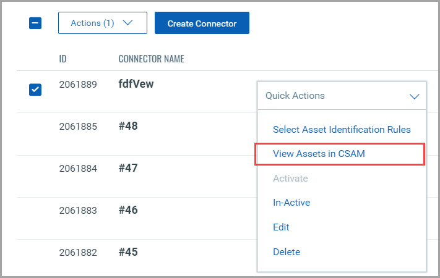Open the Actions (1) dropdown
Screen dimensions: 440x278
coord(102,23)
